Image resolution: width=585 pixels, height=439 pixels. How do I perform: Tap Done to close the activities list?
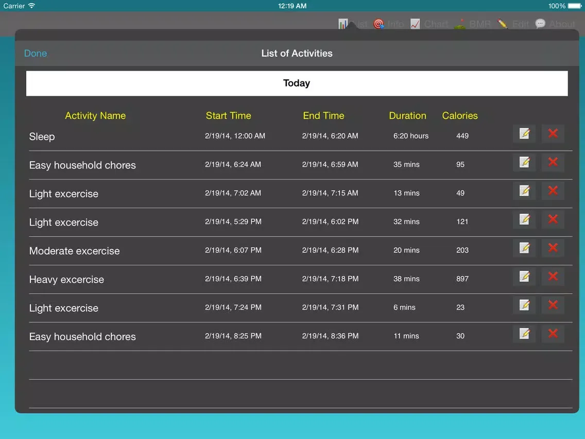(36, 54)
